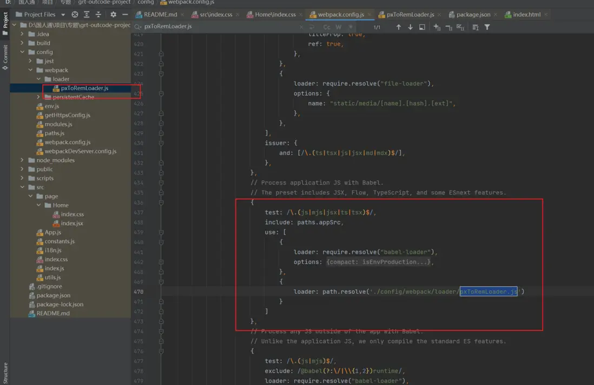Open the Project Files view dropdown
594x385 pixels.
tap(63, 15)
